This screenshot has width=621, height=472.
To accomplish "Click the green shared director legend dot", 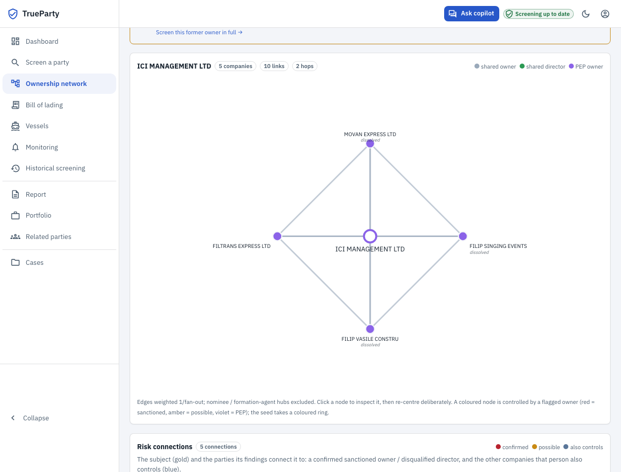I will coord(522,66).
